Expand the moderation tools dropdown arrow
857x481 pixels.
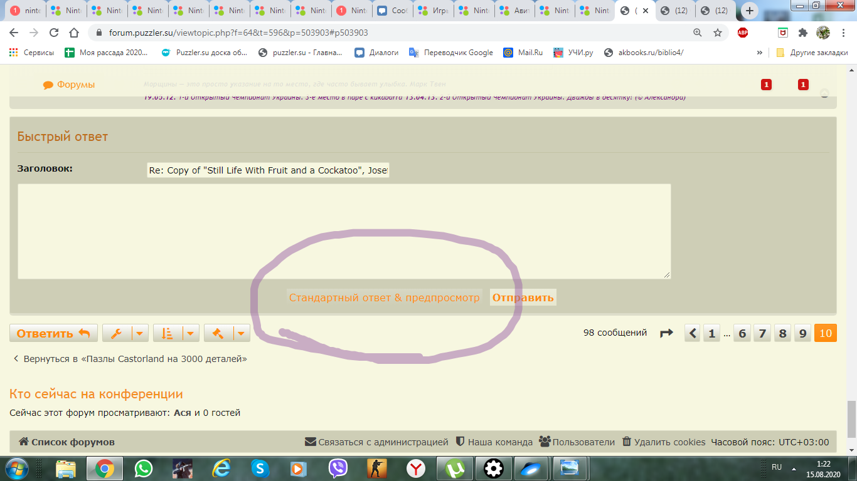pyautogui.click(x=242, y=333)
